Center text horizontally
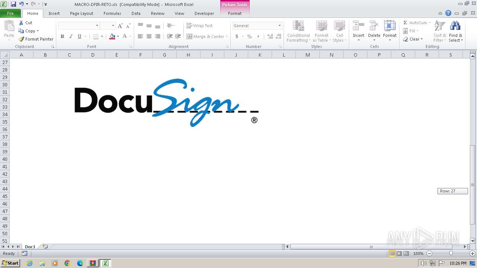Image resolution: width=477 pixels, height=268 pixels. [149, 36]
